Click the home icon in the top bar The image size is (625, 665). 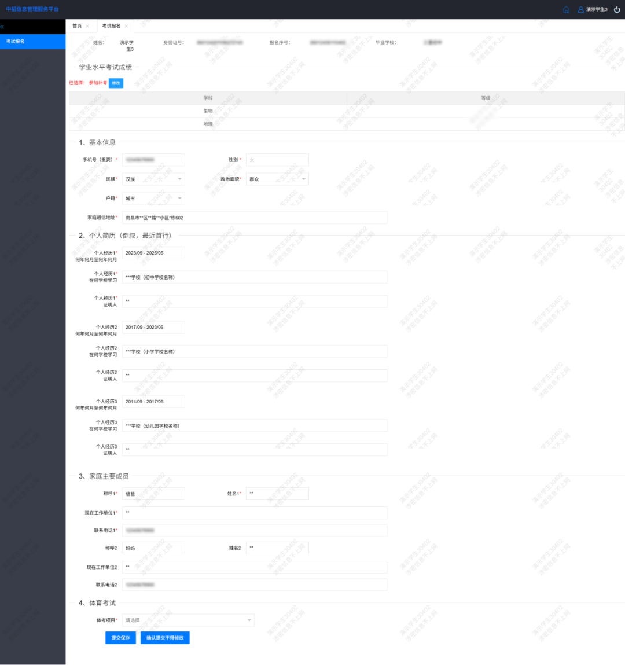pyautogui.click(x=566, y=9)
